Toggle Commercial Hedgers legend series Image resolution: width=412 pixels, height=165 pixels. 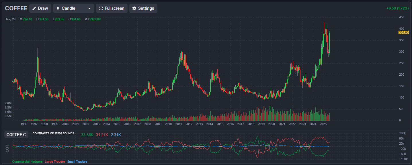[27, 162]
